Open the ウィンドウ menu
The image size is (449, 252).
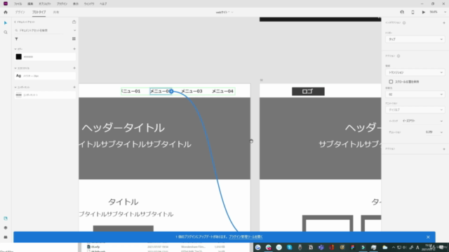(89, 4)
